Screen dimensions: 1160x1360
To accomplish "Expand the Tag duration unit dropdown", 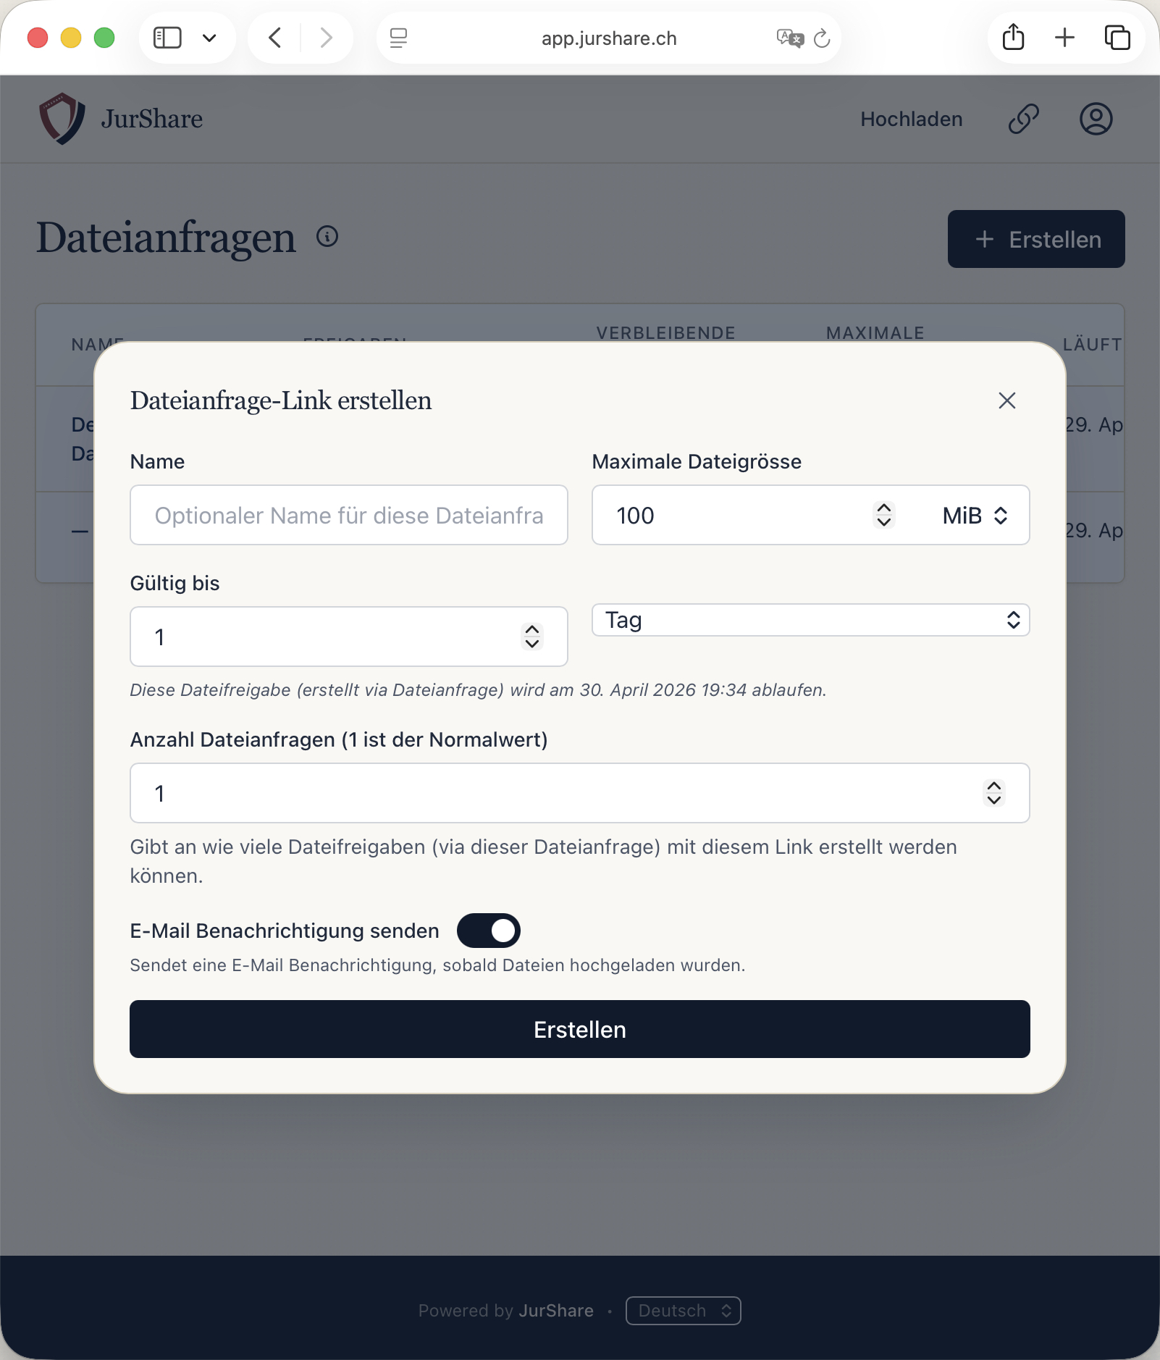I will pos(810,620).
